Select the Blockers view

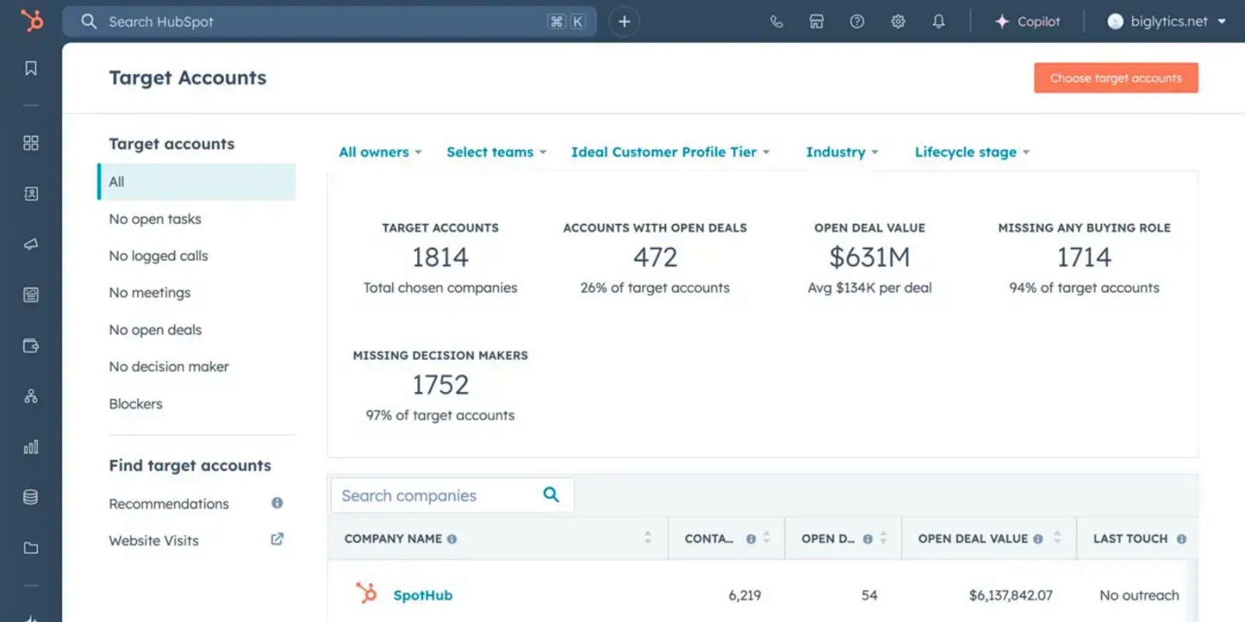pos(135,404)
